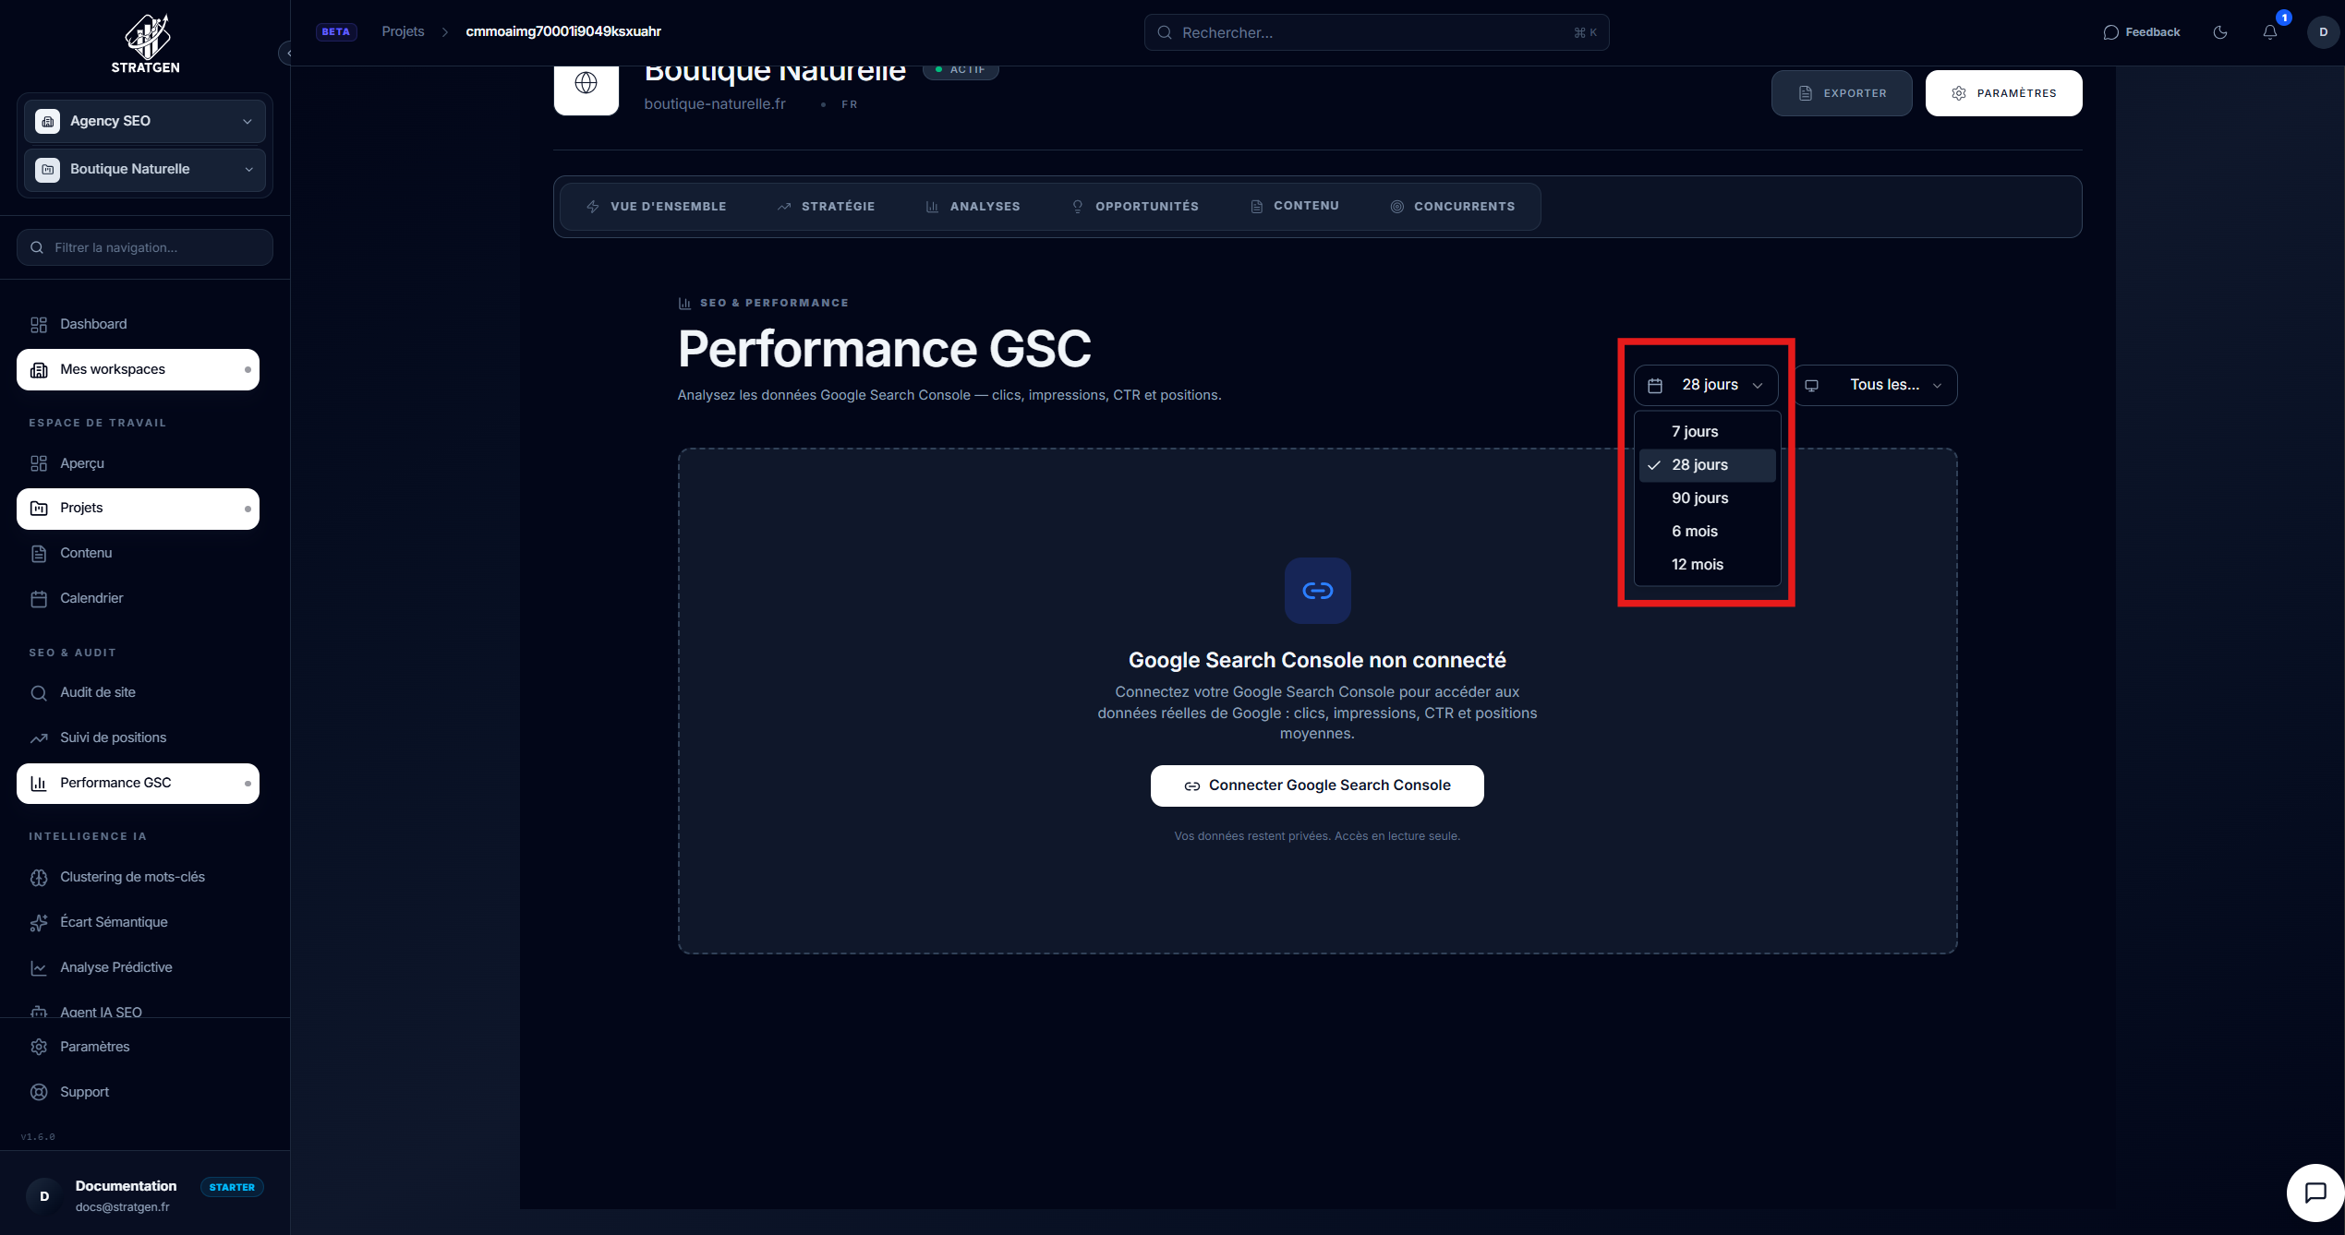This screenshot has width=2345, height=1235.
Task: Click the Exporter button
Action: pyautogui.click(x=1841, y=92)
